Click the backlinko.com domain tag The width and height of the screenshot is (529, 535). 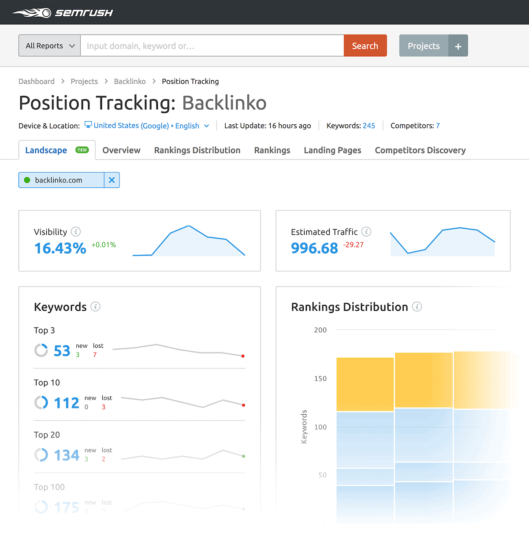coord(61,180)
